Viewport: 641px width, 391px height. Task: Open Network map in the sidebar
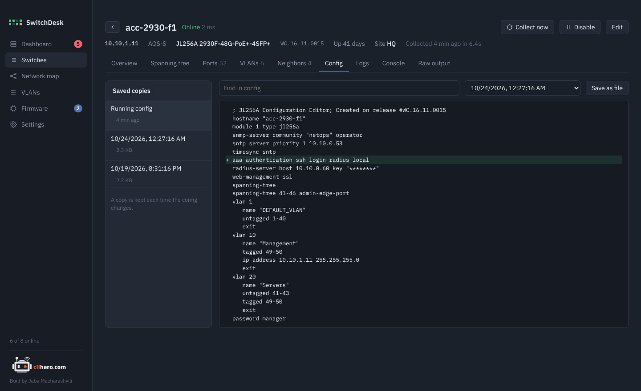coord(46,76)
